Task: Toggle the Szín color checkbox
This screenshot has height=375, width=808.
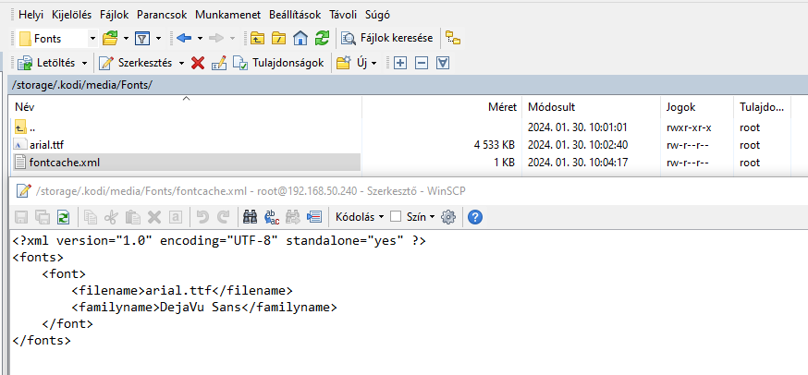Action: point(396,217)
